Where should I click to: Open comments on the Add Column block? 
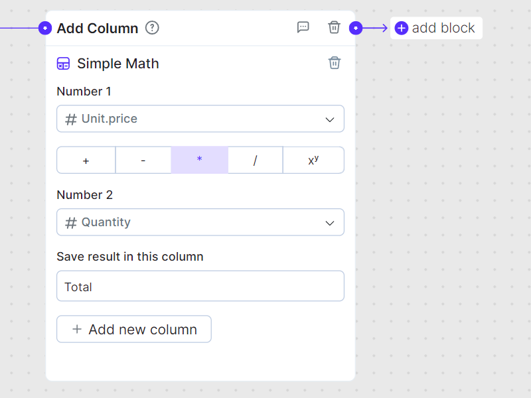303,27
